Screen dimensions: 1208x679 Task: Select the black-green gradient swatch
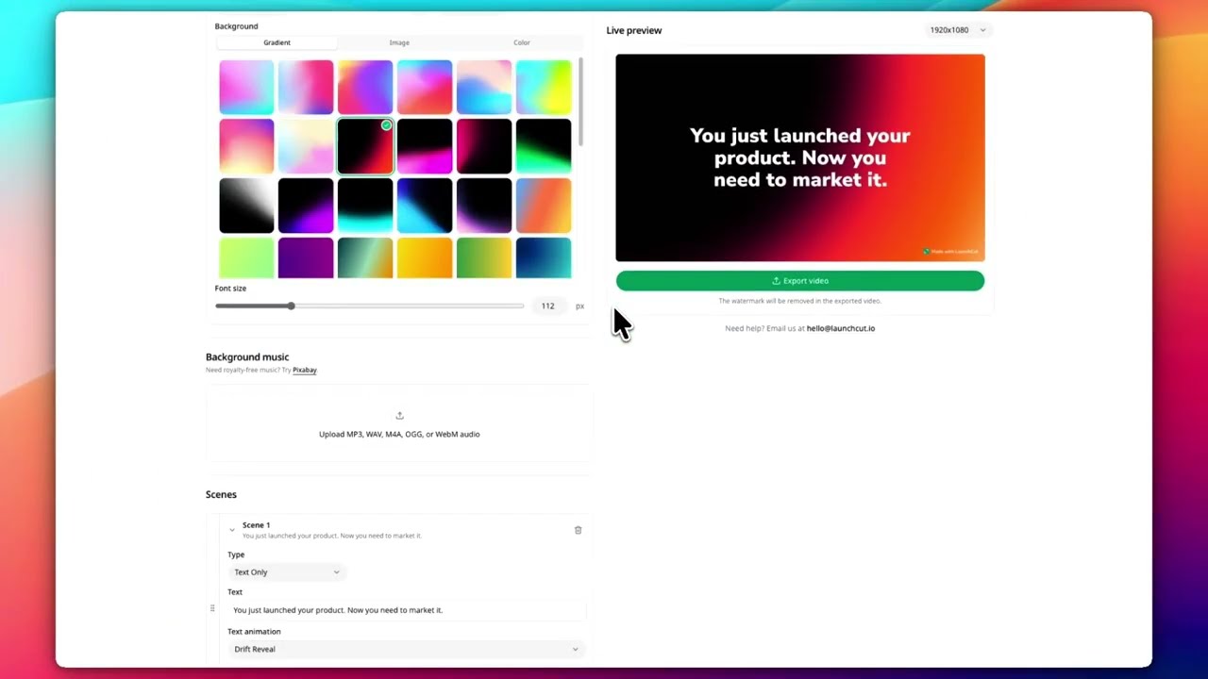point(544,146)
